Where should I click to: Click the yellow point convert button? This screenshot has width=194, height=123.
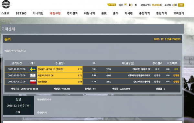(181, 5)
